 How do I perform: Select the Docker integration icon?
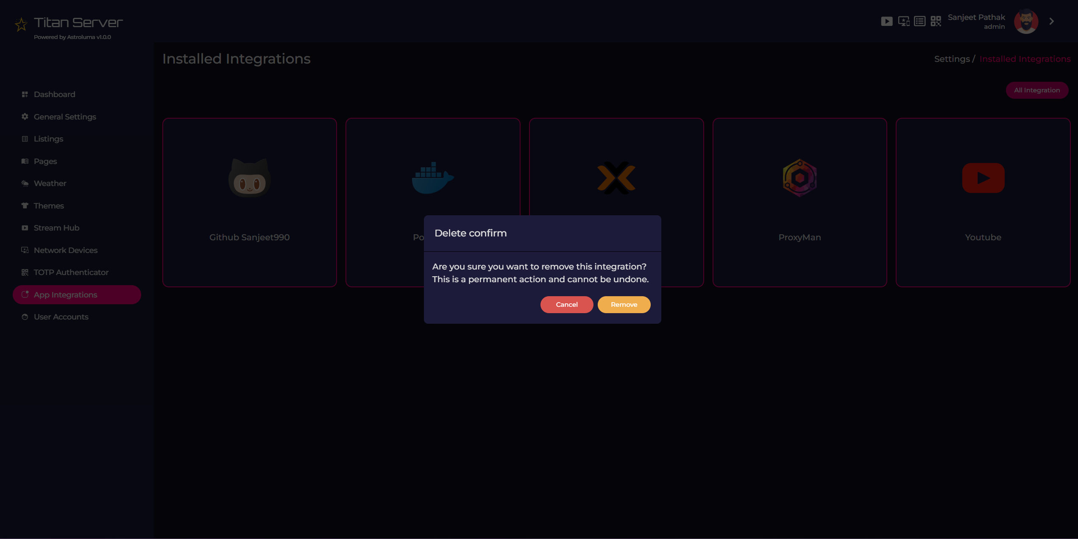432,178
